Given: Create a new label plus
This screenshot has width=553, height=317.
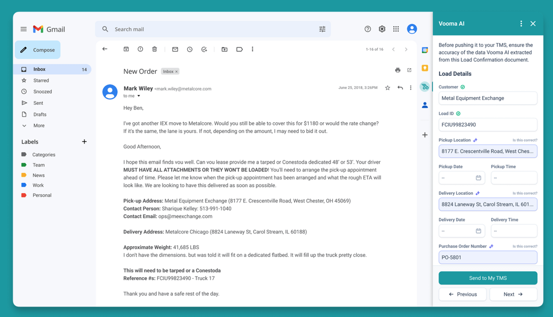Looking at the screenshot, I should (85, 141).
